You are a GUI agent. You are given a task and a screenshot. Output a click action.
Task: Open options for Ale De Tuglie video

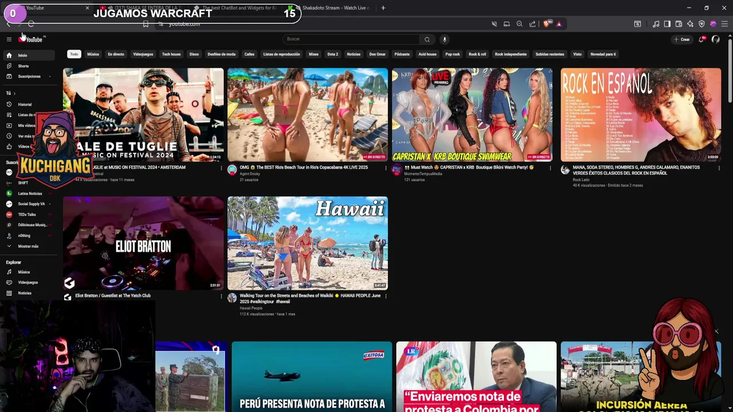[221, 168]
